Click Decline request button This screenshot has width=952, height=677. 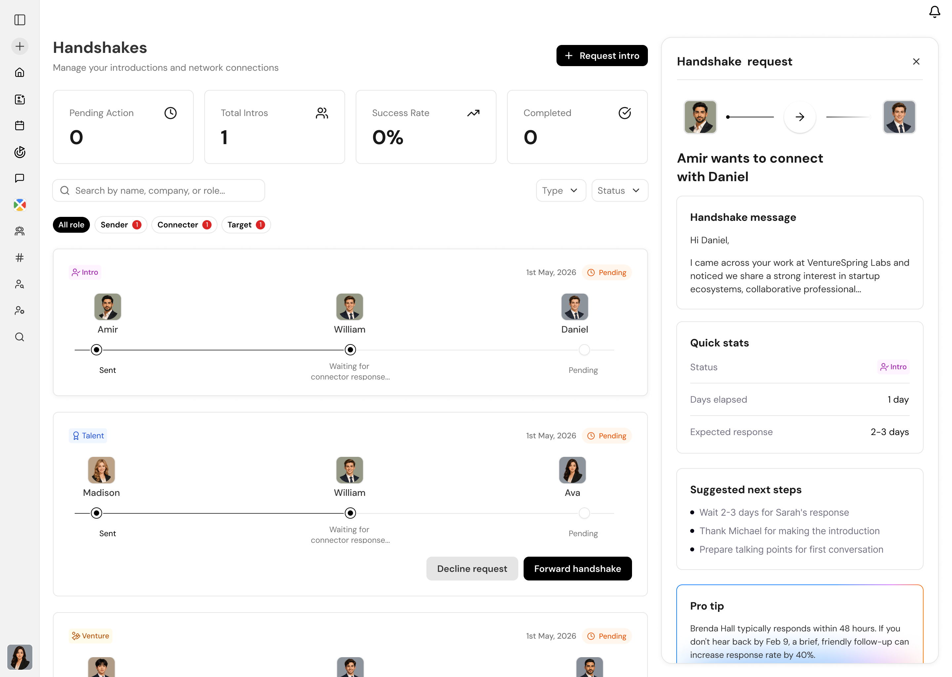coord(472,569)
